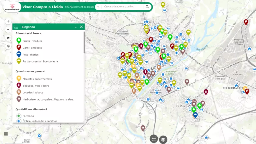This screenshot has height=144, width=256.
Task: Zoom out with the minus button
Action: [x=8, y=30]
